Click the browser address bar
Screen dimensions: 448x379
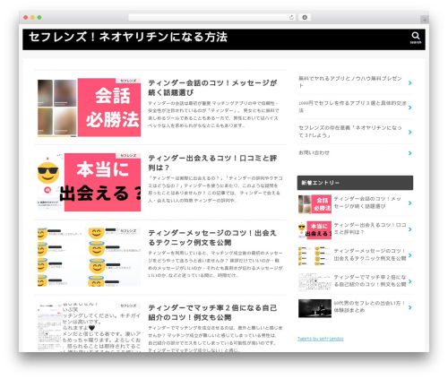click(x=211, y=17)
